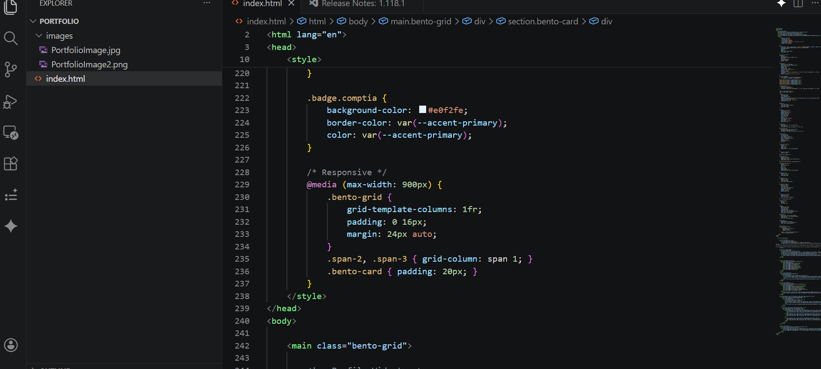Click sticky scroll line <head>
This screenshot has height=369, width=821.
tap(281, 47)
